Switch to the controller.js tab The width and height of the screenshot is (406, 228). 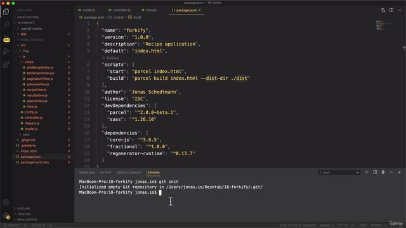pos(119,10)
